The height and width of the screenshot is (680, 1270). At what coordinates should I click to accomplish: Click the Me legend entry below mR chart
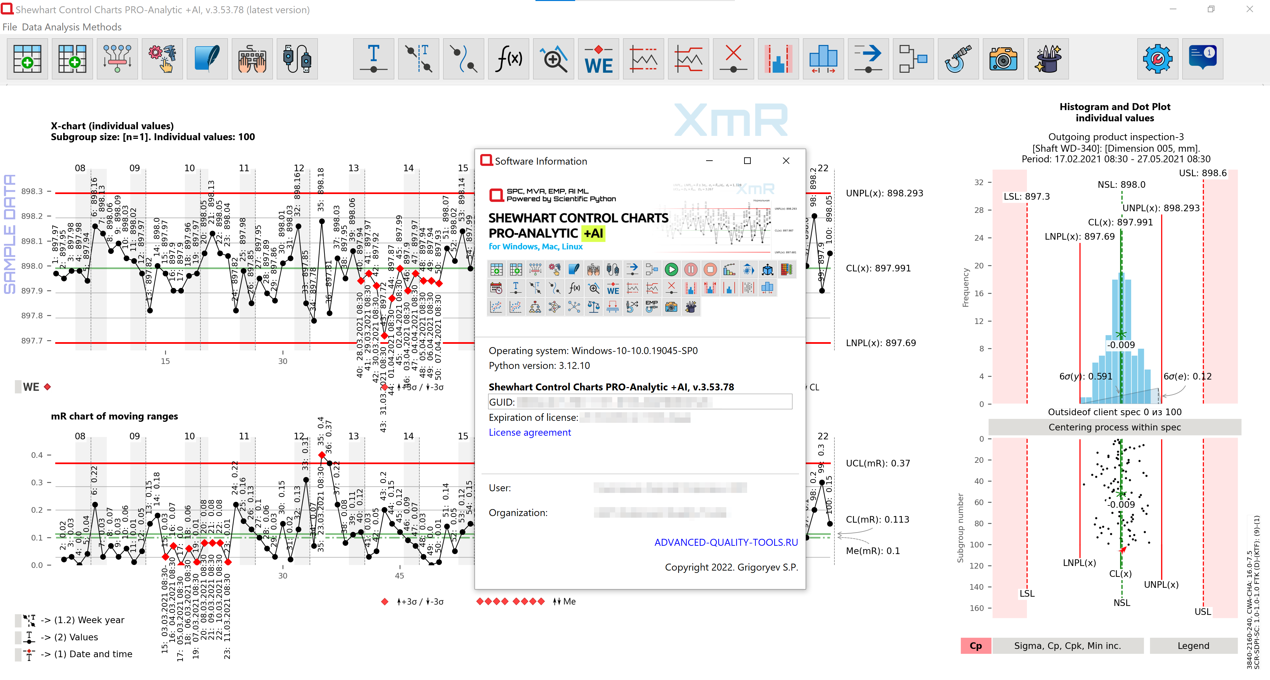(x=526, y=601)
